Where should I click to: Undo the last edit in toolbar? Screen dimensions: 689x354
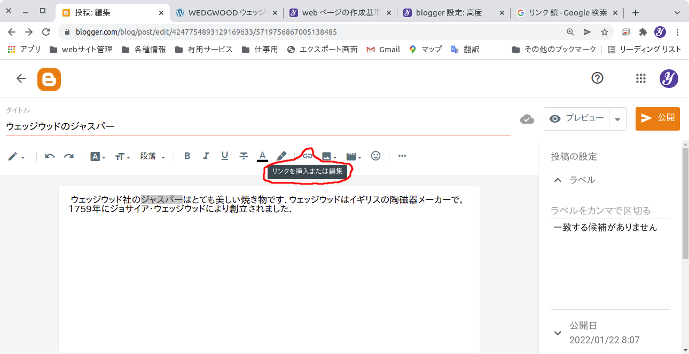coord(50,156)
